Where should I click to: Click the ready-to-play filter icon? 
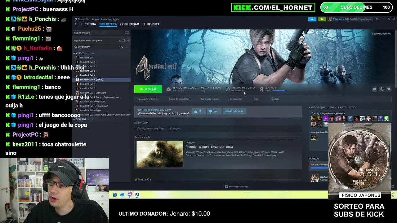pyautogui.click(x=128, y=41)
